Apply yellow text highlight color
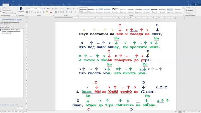The height and width of the screenshot is (113, 201). click(x=47, y=12)
